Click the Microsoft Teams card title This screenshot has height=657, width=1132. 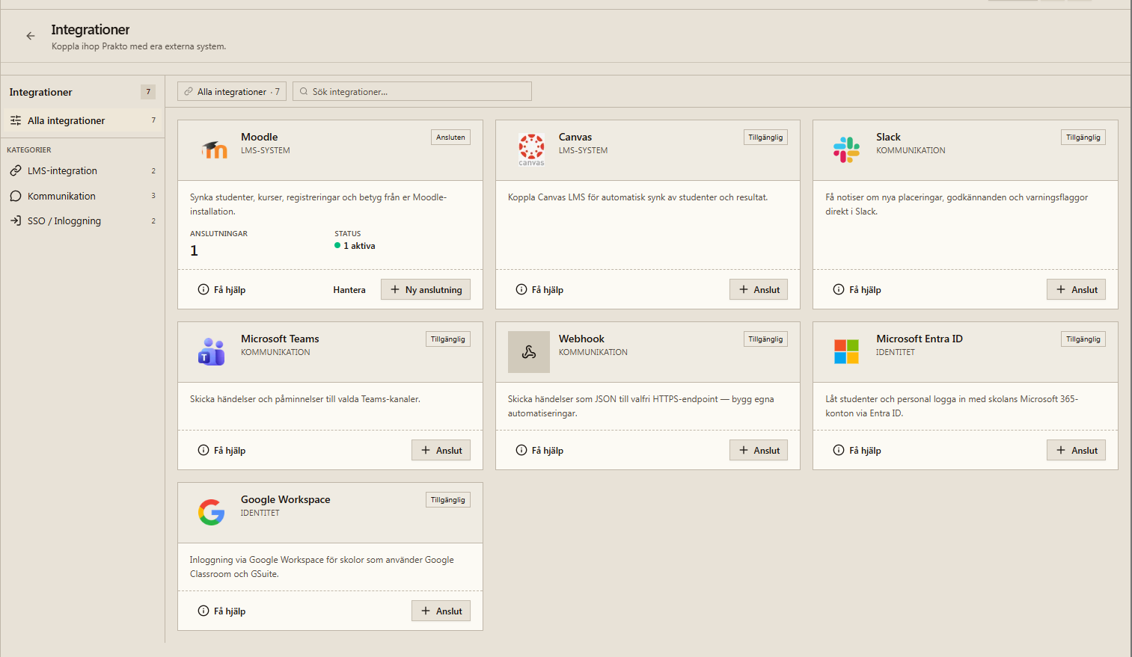280,339
